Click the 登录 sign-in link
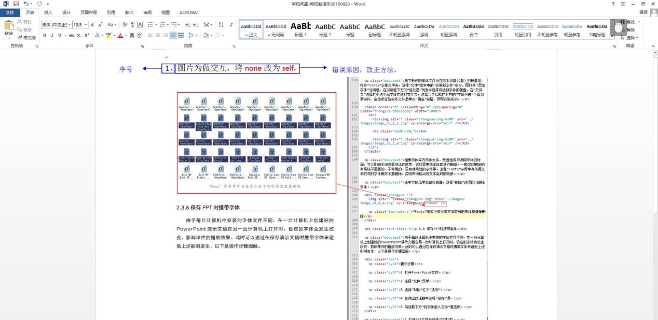The height and width of the screenshot is (320, 658). pyautogui.click(x=643, y=12)
